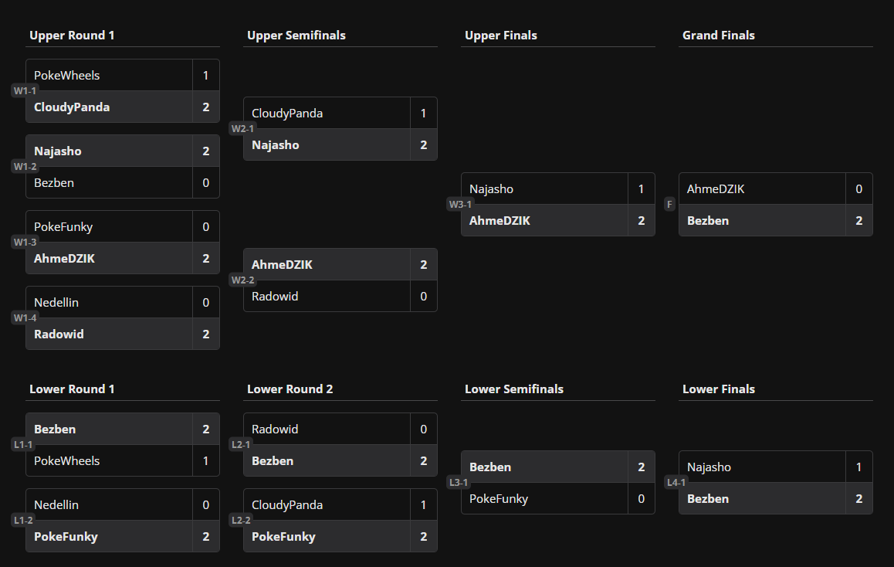Click Radowid in Upper Semifinals
Viewport: 894px width, 567px height.
pyautogui.click(x=275, y=297)
